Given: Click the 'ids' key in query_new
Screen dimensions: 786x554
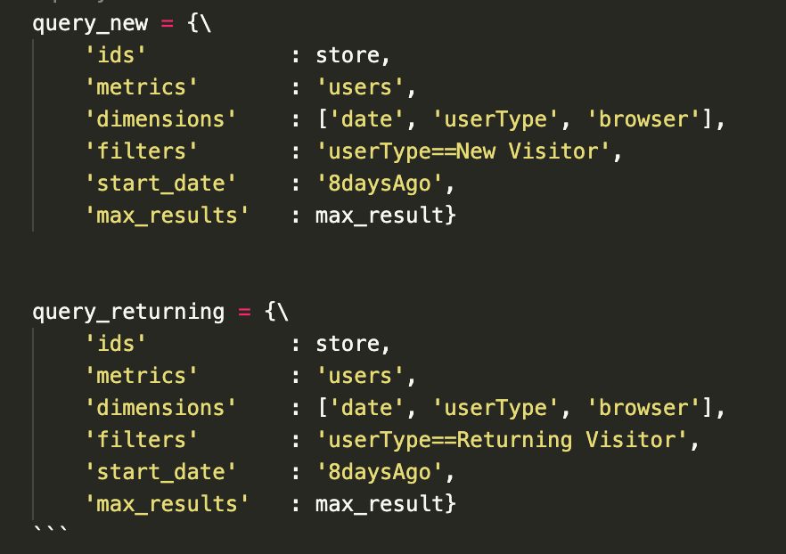Looking at the screenshot, I should (115, 55).
